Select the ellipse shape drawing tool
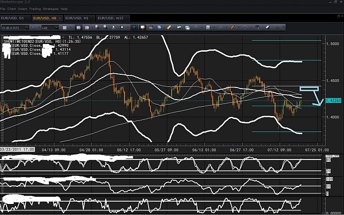 (x=245, y=27)
